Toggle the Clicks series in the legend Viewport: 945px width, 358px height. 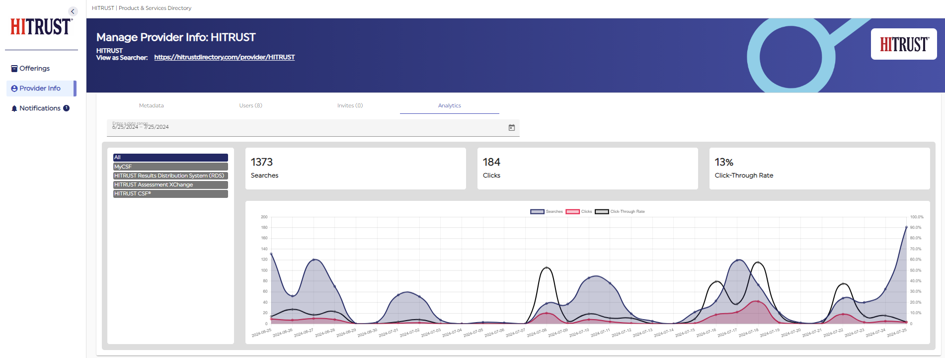click(x=579, y=212)
